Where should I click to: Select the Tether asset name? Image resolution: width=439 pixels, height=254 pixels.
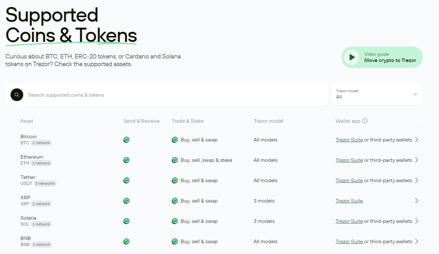28,177
